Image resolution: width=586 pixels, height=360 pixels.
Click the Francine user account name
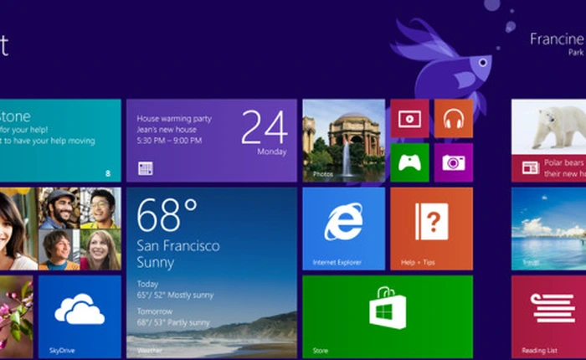(x=558, y=39)
